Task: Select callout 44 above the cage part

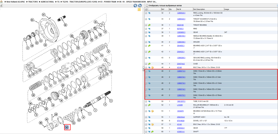Action: click(x=47, y=120)
